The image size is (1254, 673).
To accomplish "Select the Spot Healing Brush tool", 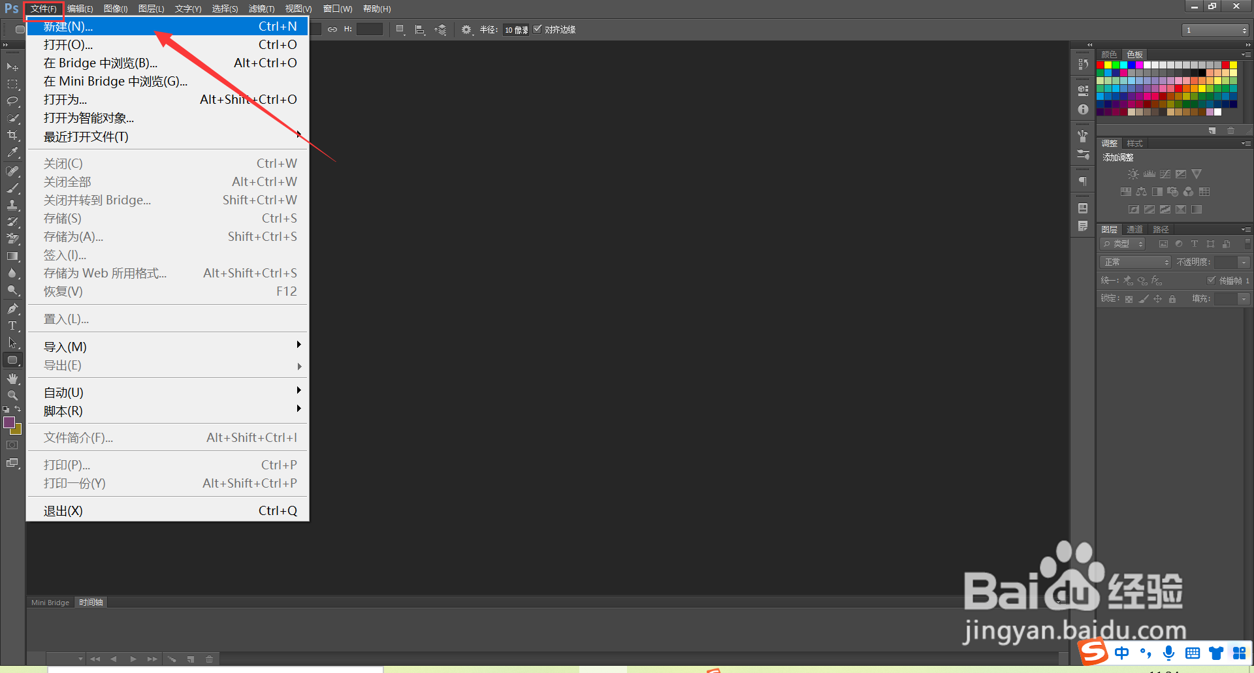I will tap(12, 171).
